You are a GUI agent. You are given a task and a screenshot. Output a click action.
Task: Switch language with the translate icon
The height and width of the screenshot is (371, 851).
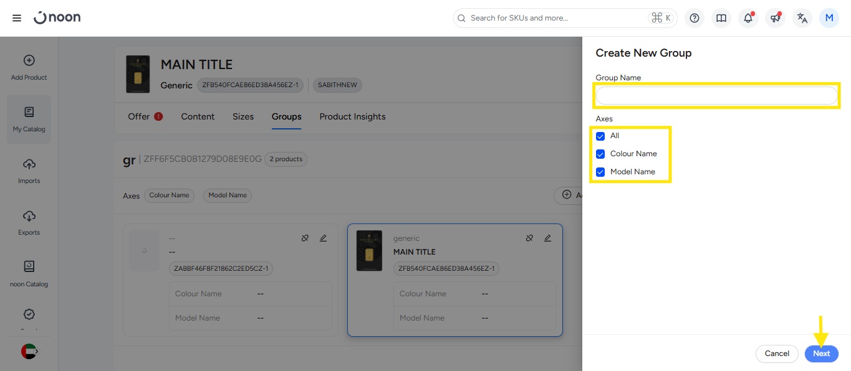tap(802, 18)
